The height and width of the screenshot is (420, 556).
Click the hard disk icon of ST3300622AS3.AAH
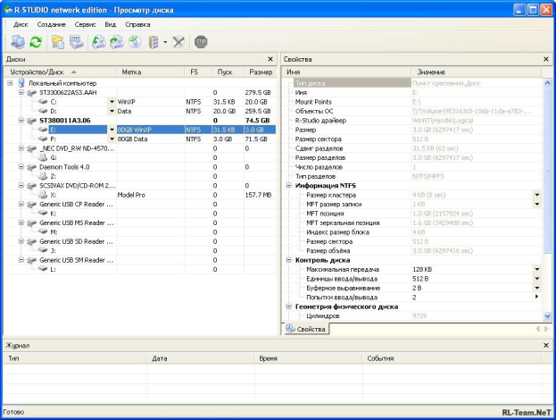click(32, 93)
